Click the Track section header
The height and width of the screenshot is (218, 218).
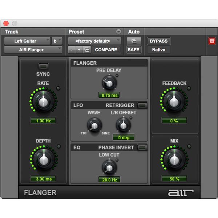[x=12, y=32]
